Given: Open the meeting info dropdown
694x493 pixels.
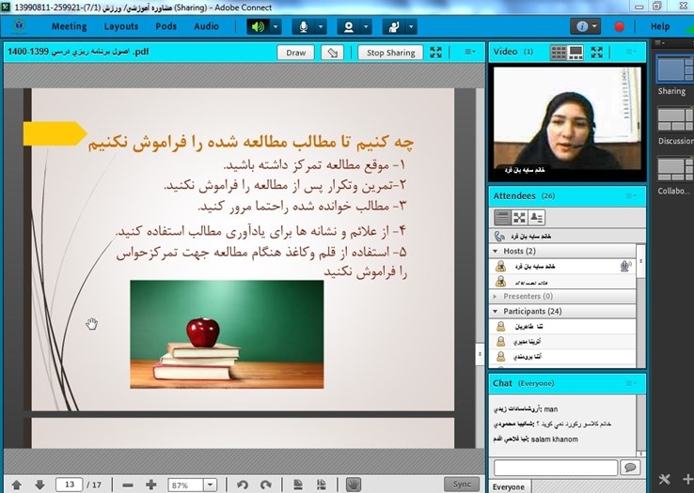Looking at the screenshot, I should pyautogui.click(x=585, y=27).
